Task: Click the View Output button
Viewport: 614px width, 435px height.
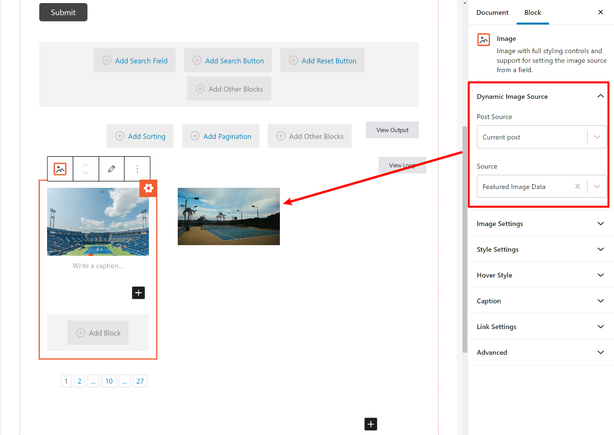Action: (x=392, y=130)
